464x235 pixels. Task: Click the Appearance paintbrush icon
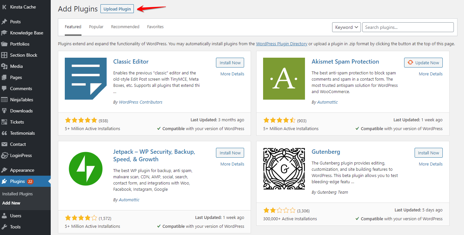(4, 170)
